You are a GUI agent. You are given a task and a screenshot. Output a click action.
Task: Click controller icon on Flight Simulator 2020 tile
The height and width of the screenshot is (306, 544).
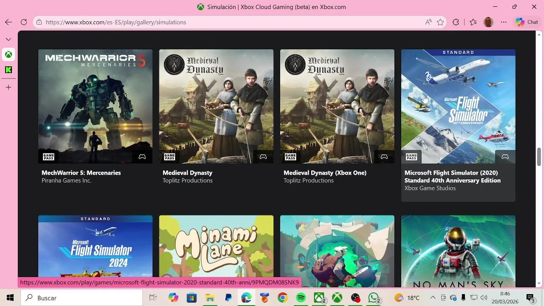(505, 157)
